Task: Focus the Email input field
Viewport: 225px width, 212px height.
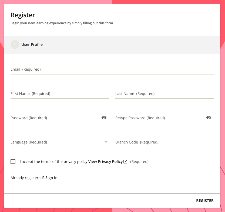Action: 112,70
